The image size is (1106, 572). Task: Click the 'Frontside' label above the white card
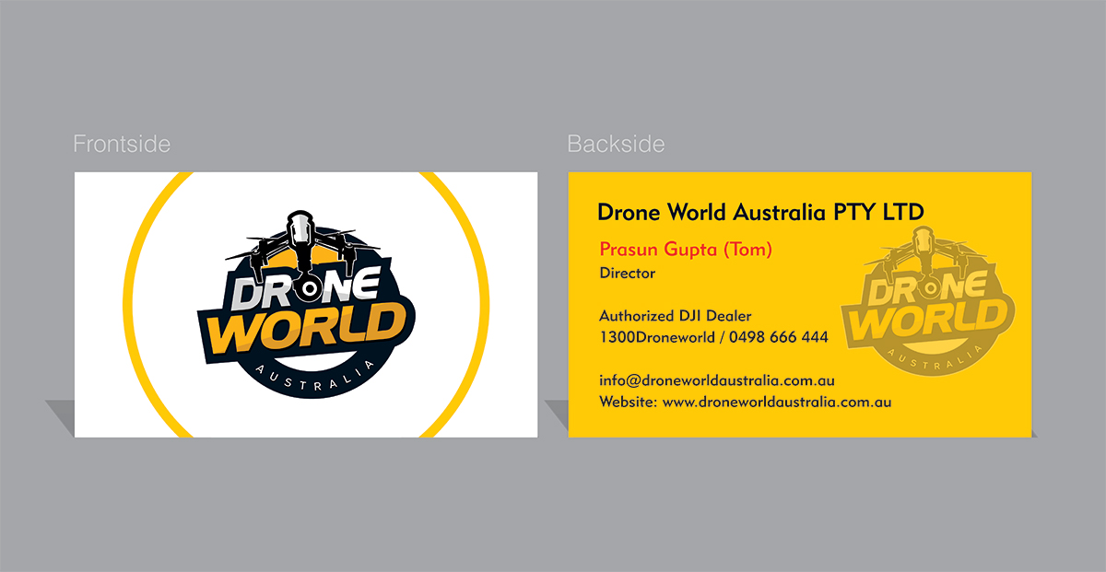point(122,145)
